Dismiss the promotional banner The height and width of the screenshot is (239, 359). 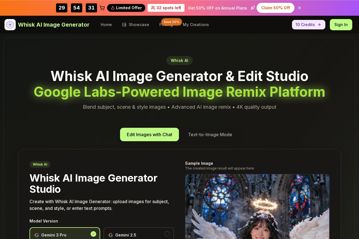pyautogui.click(x=300, y=8)
